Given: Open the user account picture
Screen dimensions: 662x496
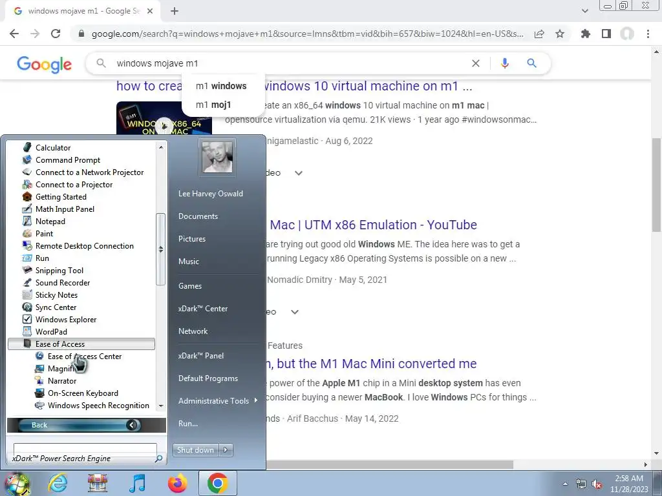Looking at the screenshot, I should point(217,157).
